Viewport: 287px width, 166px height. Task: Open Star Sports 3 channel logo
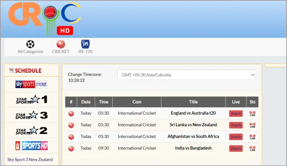(32, 115)
